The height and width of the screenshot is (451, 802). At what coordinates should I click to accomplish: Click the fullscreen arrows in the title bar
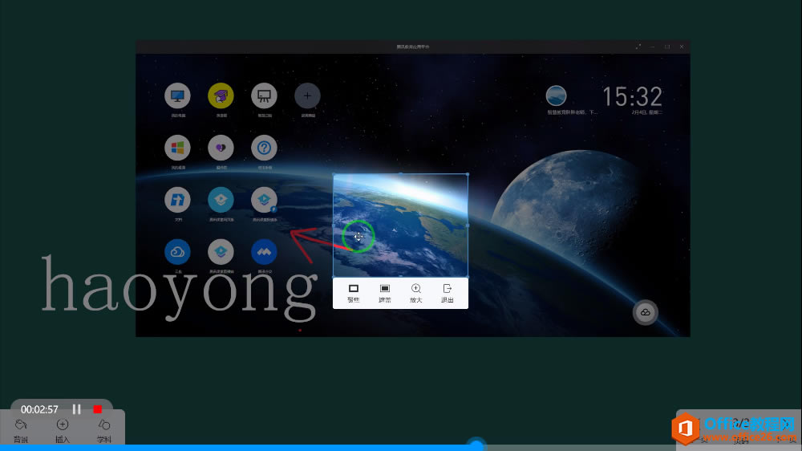coord(638,47)
